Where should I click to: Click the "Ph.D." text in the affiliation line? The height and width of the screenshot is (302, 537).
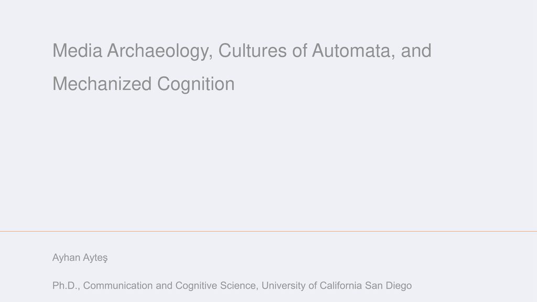tap(66, 286)
